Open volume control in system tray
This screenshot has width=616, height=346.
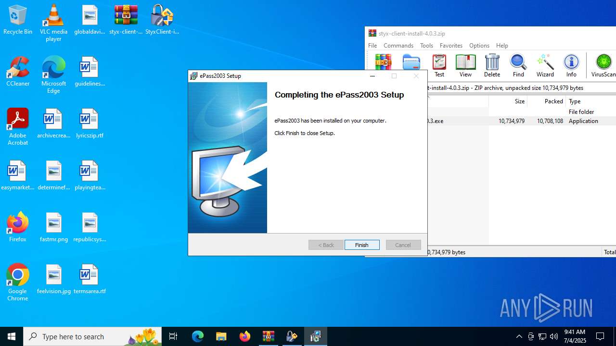(554, 336)
